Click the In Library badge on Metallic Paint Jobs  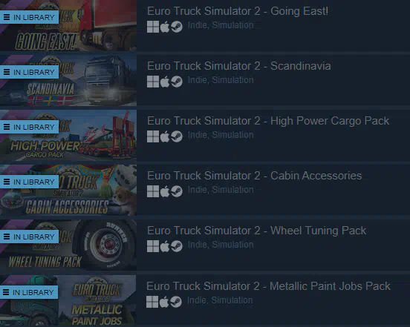[29, 292]
